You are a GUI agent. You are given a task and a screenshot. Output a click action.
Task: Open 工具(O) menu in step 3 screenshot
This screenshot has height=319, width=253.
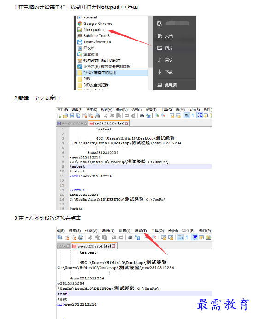click(158, 230)
